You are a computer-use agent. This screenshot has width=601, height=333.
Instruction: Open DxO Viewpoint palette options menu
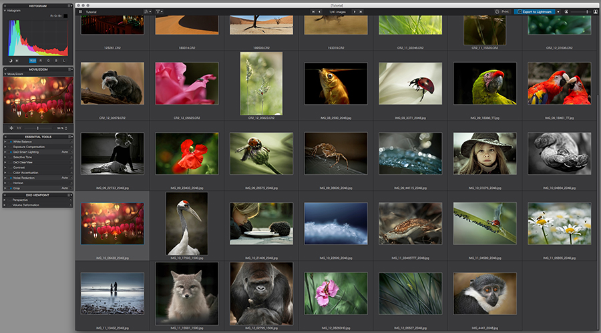[70, 195]
